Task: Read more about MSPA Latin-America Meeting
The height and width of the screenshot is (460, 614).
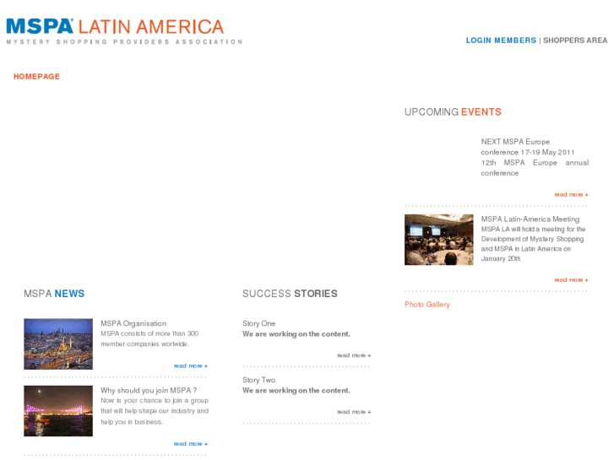Action: click(571, 279)
